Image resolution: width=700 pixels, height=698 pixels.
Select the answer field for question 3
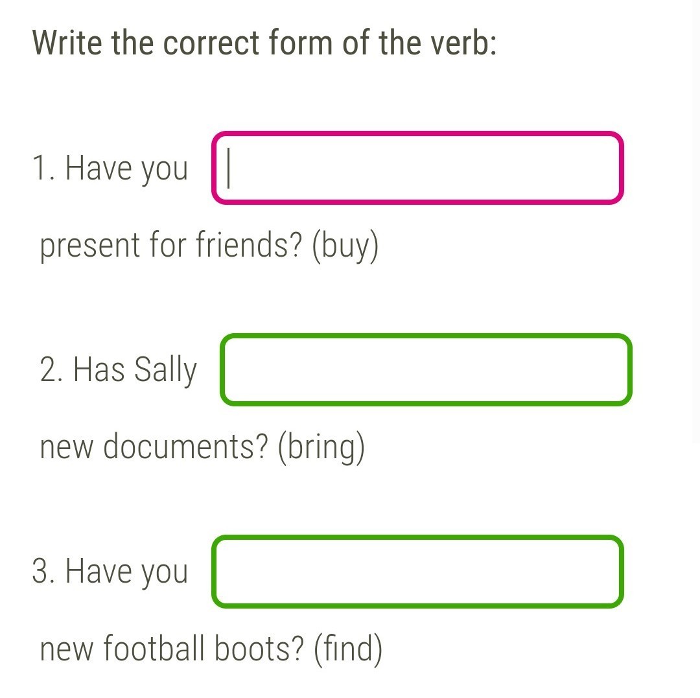pyautogui.click(x=417, y=572)
